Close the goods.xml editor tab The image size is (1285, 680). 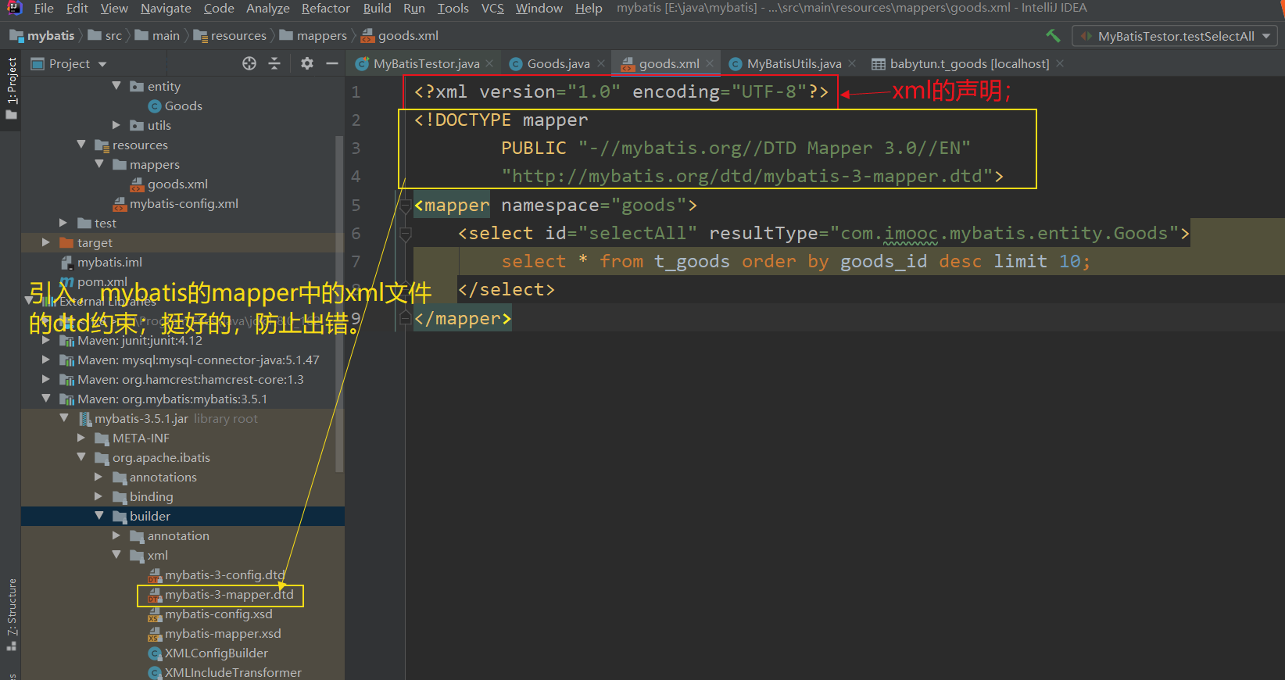pyautogui.click(x=710, y=63)
